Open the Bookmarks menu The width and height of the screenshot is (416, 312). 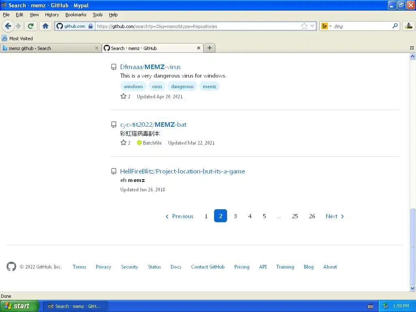pyautogui.click(x=76, y=15)
